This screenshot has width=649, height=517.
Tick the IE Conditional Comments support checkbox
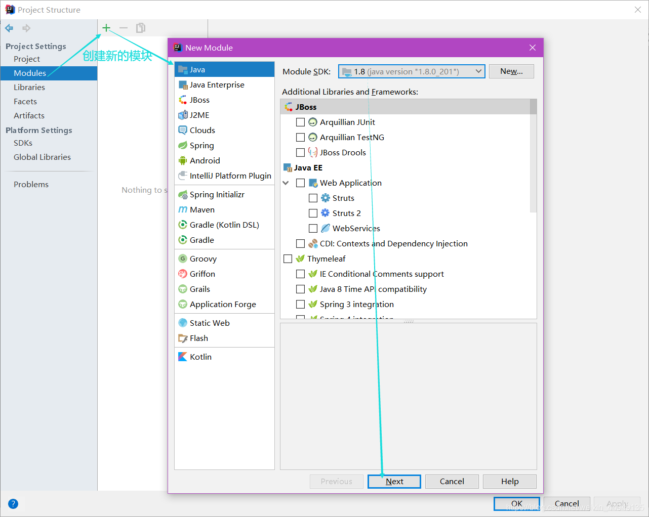[300, 274]
